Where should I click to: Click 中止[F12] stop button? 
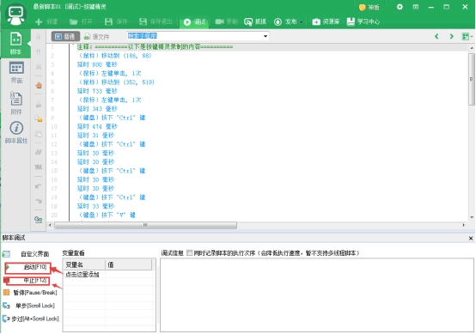[27, 281]
